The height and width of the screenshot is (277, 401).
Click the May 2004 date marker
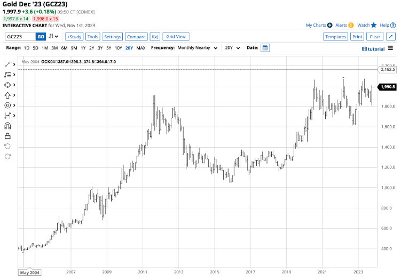pyautogui.click(x=30, y=272)
